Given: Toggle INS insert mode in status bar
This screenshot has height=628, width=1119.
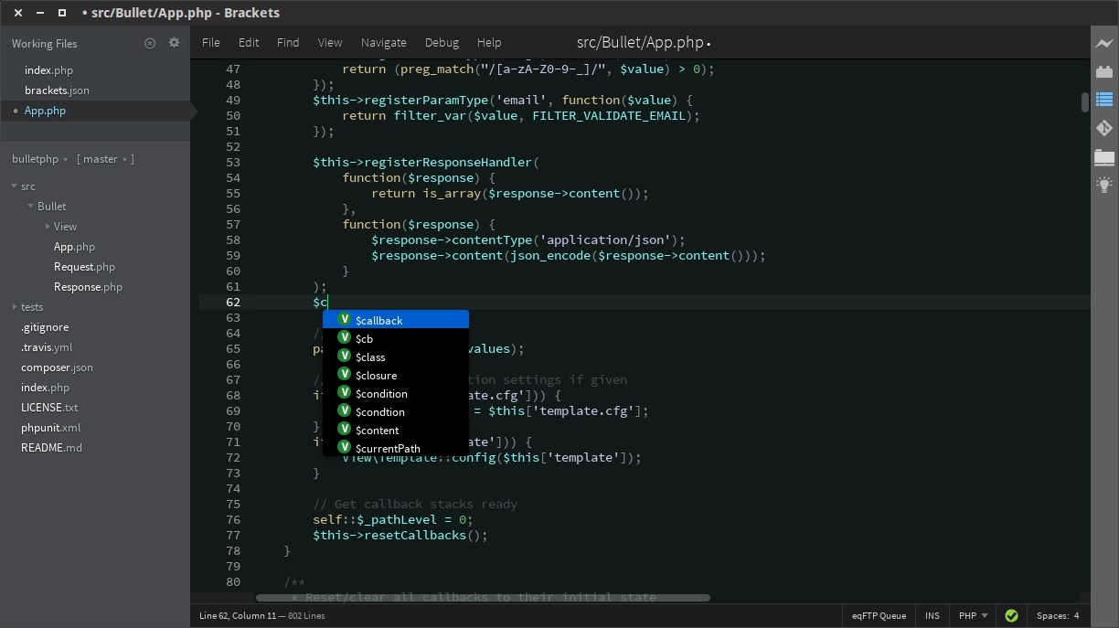Looking at the screenshot, I should point(932,616).
